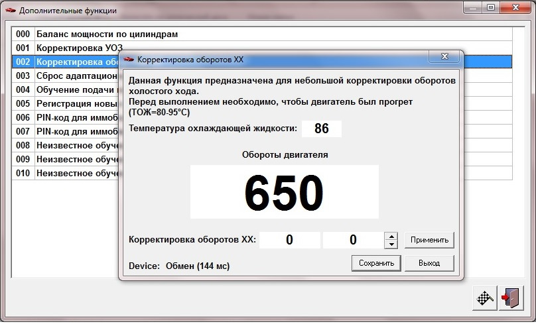Click the editable idle correction value field

click(354, 240)
